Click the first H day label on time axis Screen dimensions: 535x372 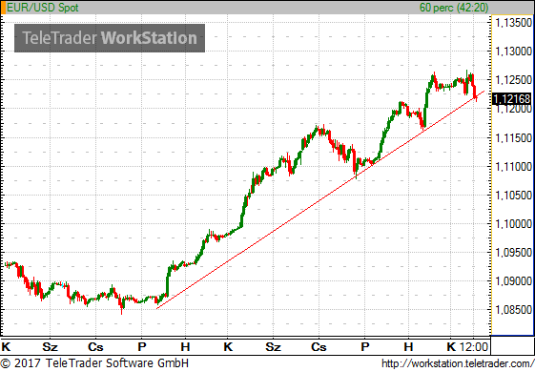pos(185,347)
